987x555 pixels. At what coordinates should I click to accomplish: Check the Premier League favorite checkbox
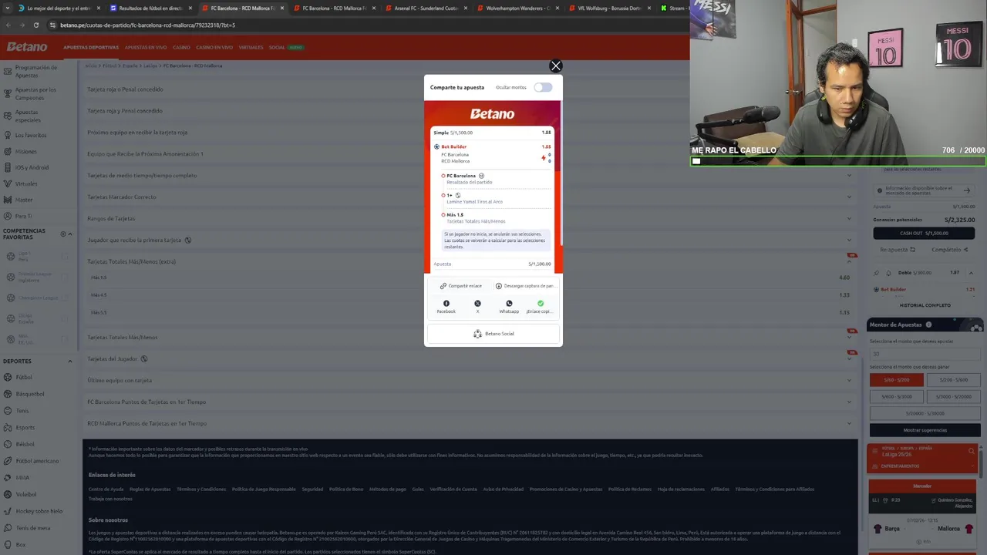(65, 276)
